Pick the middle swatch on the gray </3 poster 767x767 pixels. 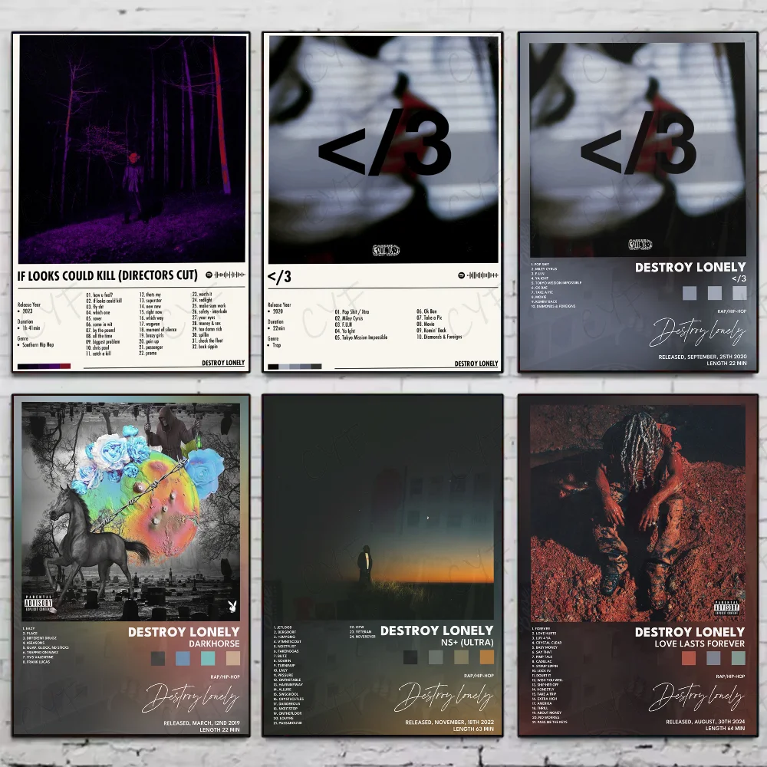(x=715, y=293)
